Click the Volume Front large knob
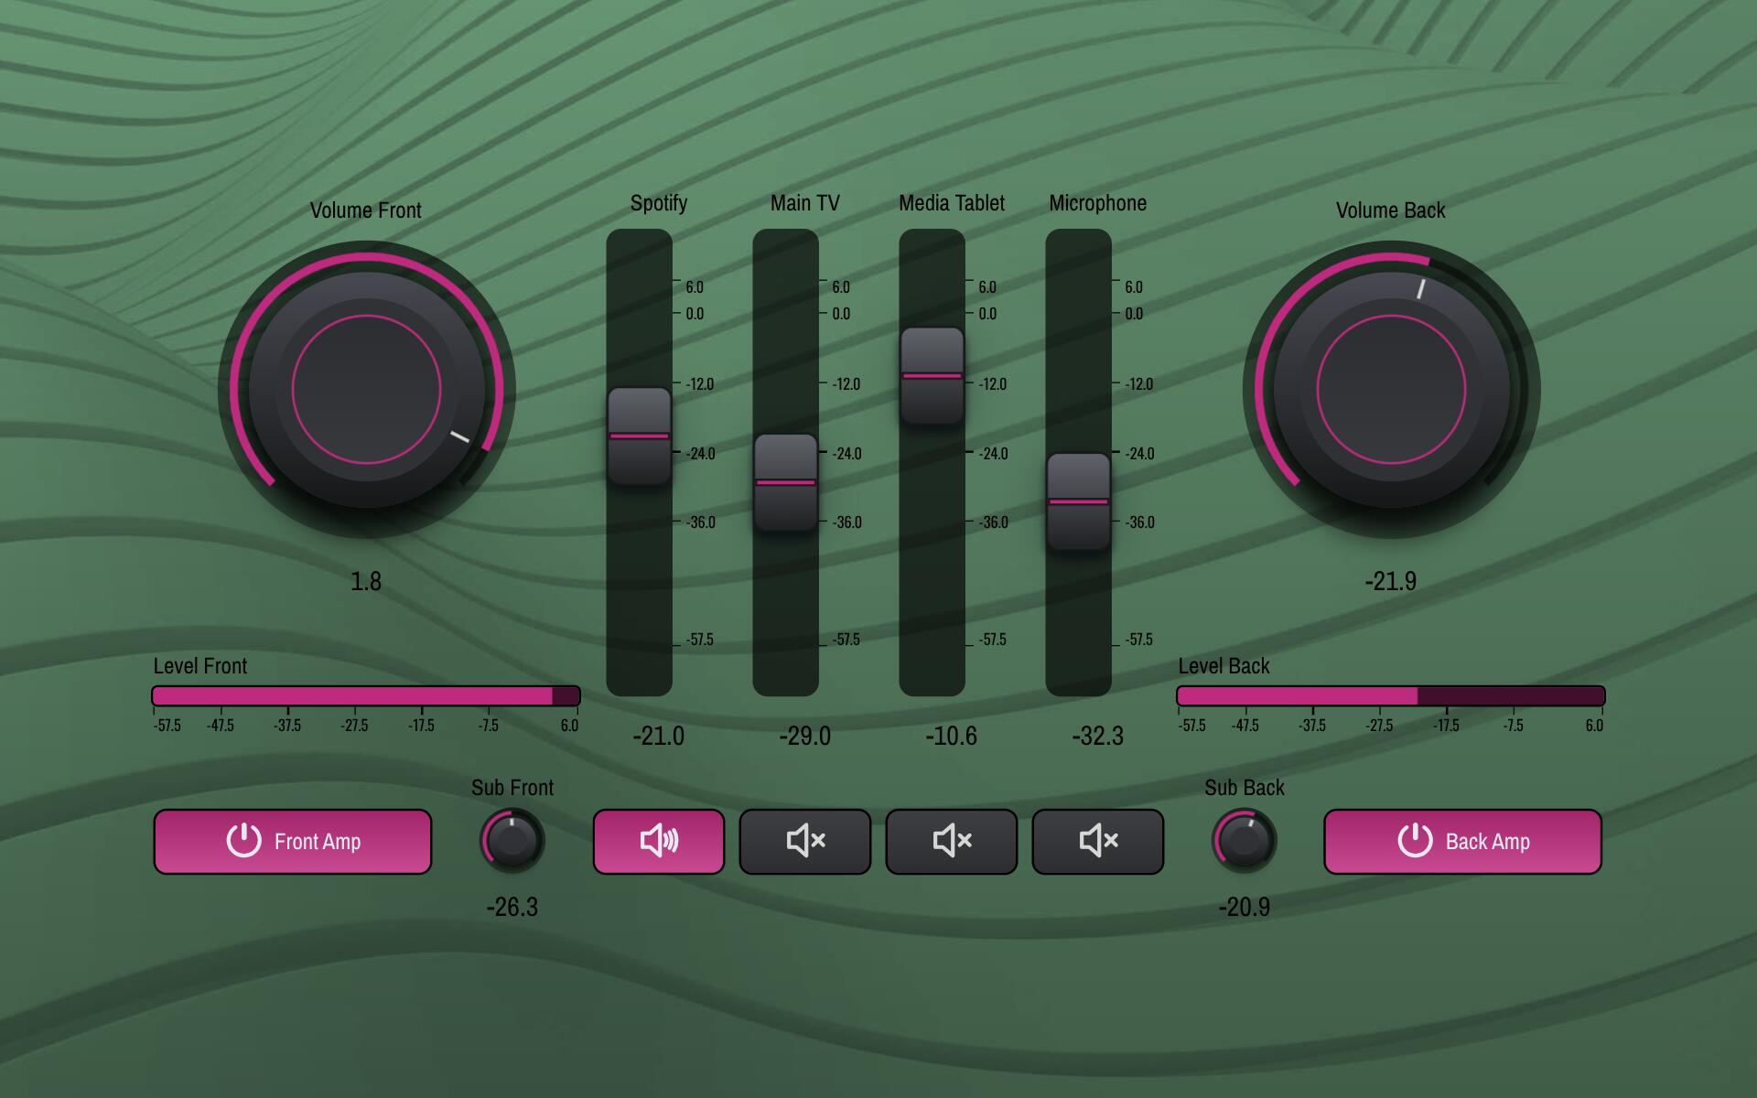 tap(366, 390)
